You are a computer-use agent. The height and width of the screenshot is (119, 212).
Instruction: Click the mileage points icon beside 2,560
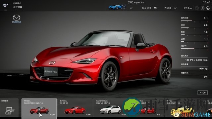pyautogui.click(x=155, y=8)
